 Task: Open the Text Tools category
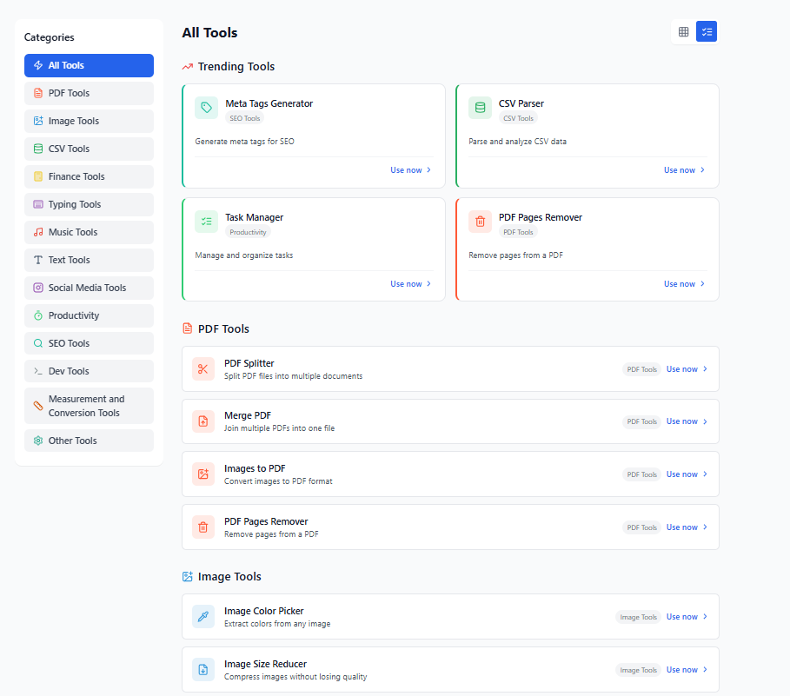90,260
